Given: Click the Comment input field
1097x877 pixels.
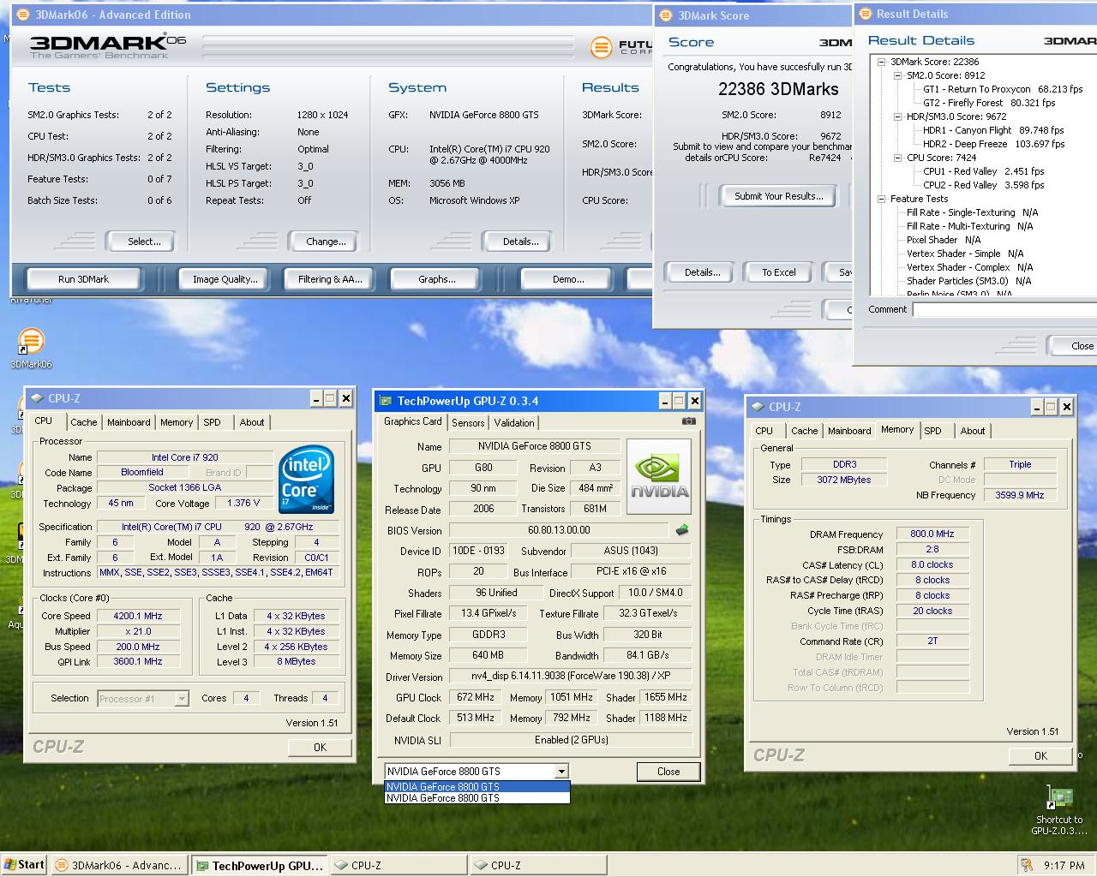Looking at the screenshot, I should point(1004,309).
